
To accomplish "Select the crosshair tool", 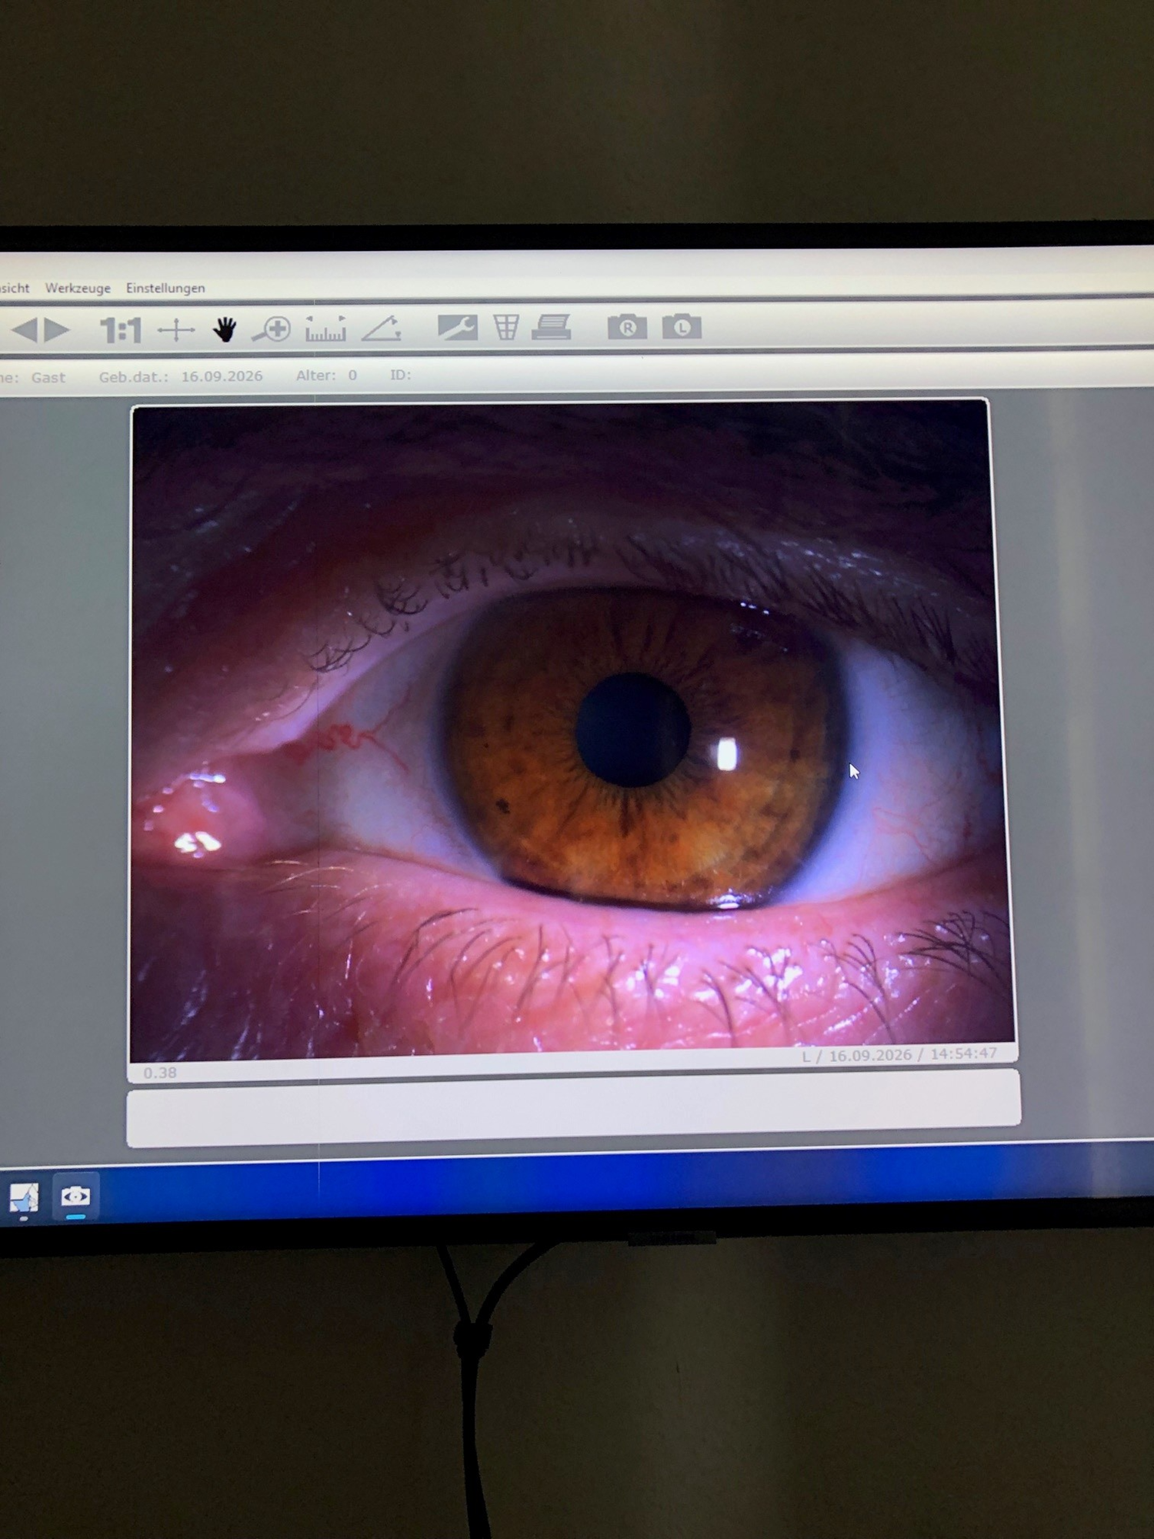I will point(176,331).
